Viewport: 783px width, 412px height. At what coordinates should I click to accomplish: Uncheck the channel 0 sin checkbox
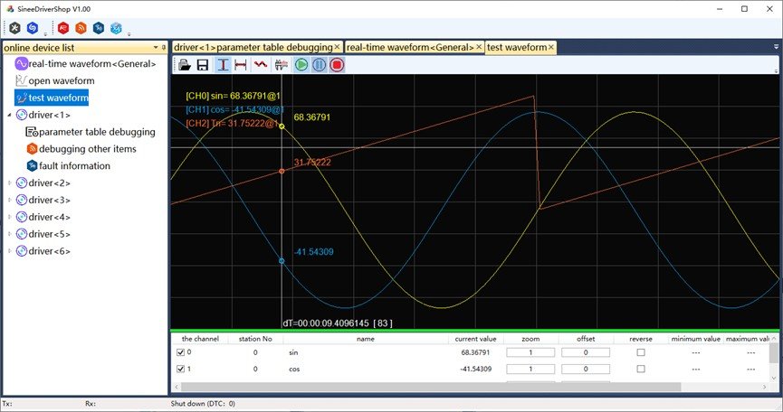point(180,352)
